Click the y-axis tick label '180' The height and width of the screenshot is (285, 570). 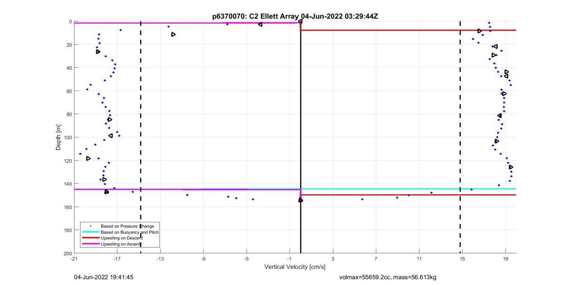(67, 230)
